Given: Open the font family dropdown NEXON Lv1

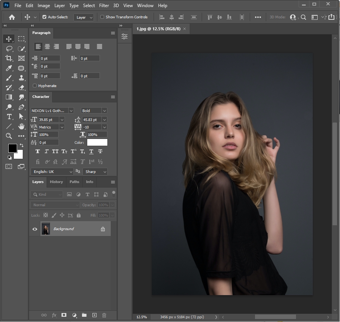Looking at the screenshot, I should pos(52,111).
